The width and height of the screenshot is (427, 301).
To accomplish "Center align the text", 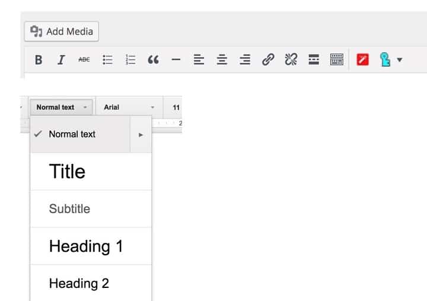I will pos(222,59).
